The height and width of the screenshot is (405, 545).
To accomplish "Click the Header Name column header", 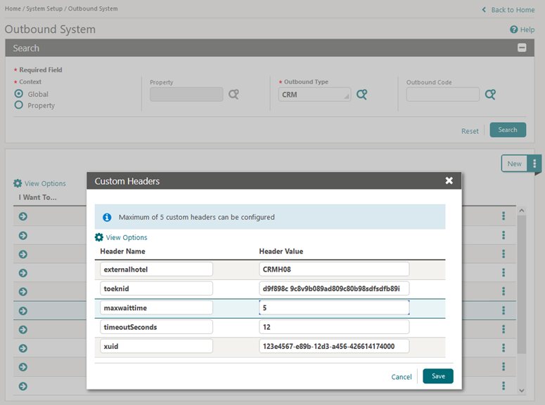I will coord(122,251).
